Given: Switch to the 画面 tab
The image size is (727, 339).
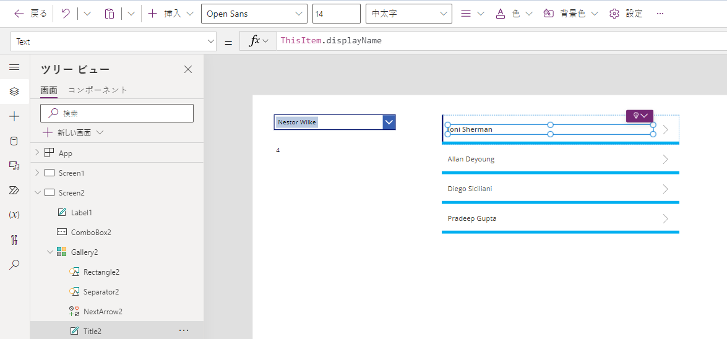Looking at the screenshot, I should (x=49, y=90).
